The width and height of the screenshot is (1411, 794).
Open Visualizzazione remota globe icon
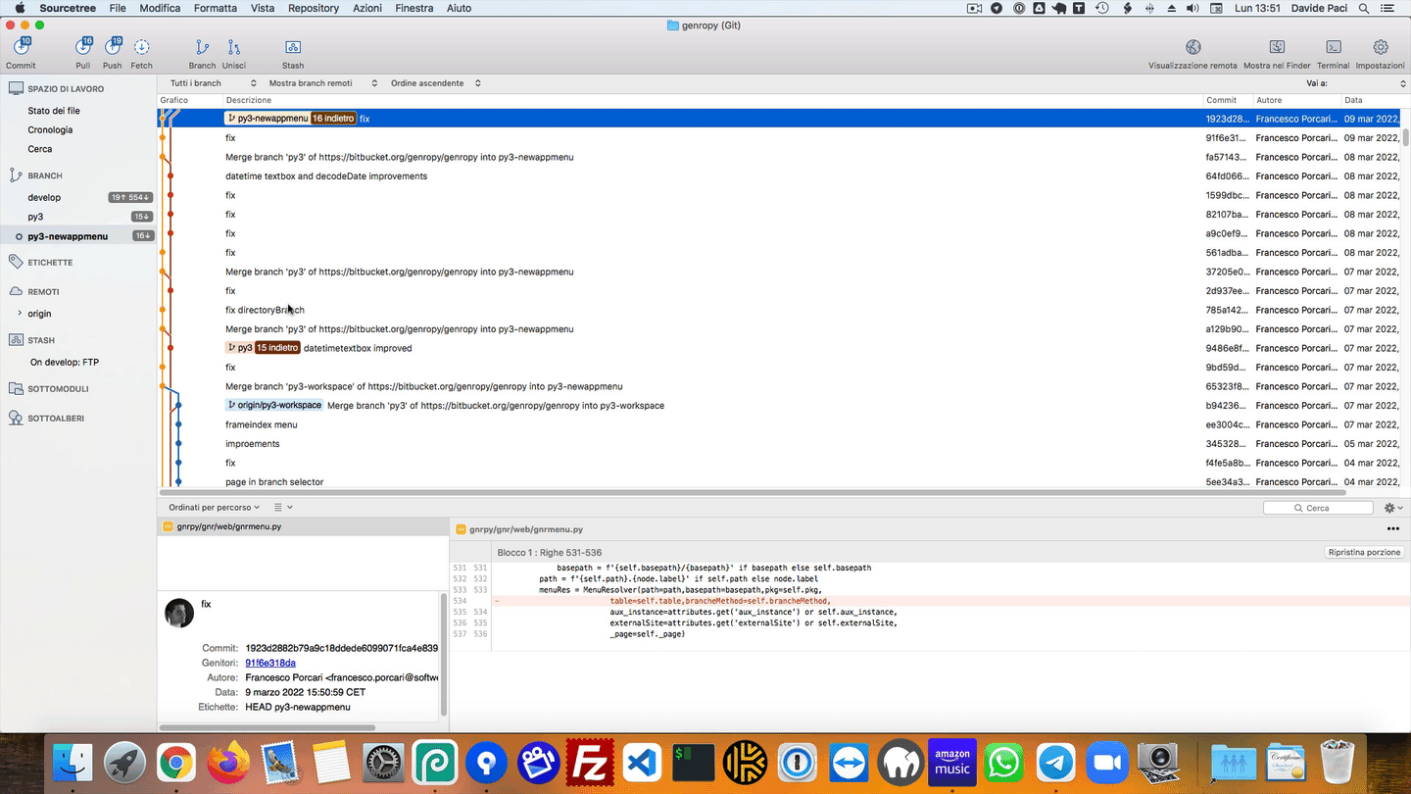pyautogui.click(x=1192, y=47)
